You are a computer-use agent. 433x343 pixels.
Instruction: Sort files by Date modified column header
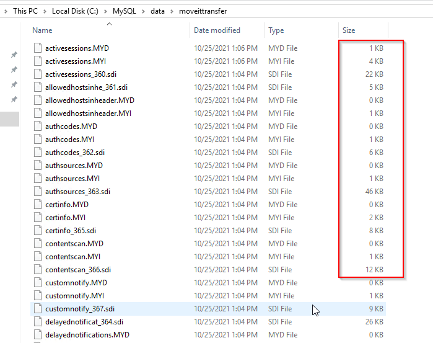[217, 30]
